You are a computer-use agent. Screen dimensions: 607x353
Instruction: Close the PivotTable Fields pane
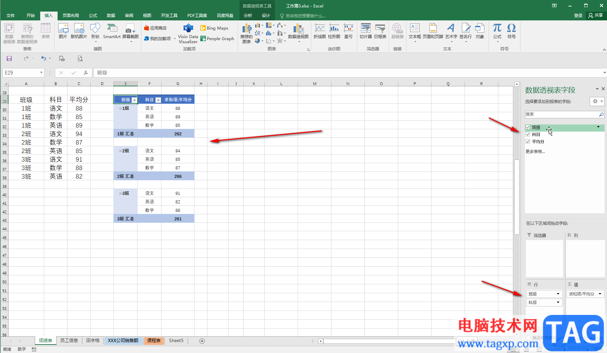tap(603, 89)
